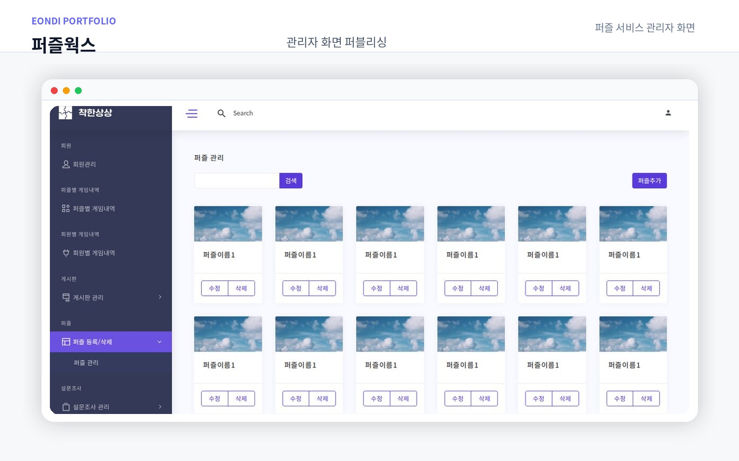Click the plug icon for 회원별 게임내역 menu
The height and width of the screenshot is (461, 739).
66,253
